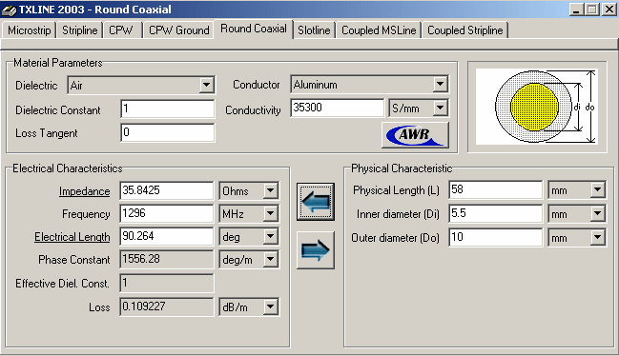Click the Outer diameter (Do) field
The image size is (619, 356).
(495, 237)
